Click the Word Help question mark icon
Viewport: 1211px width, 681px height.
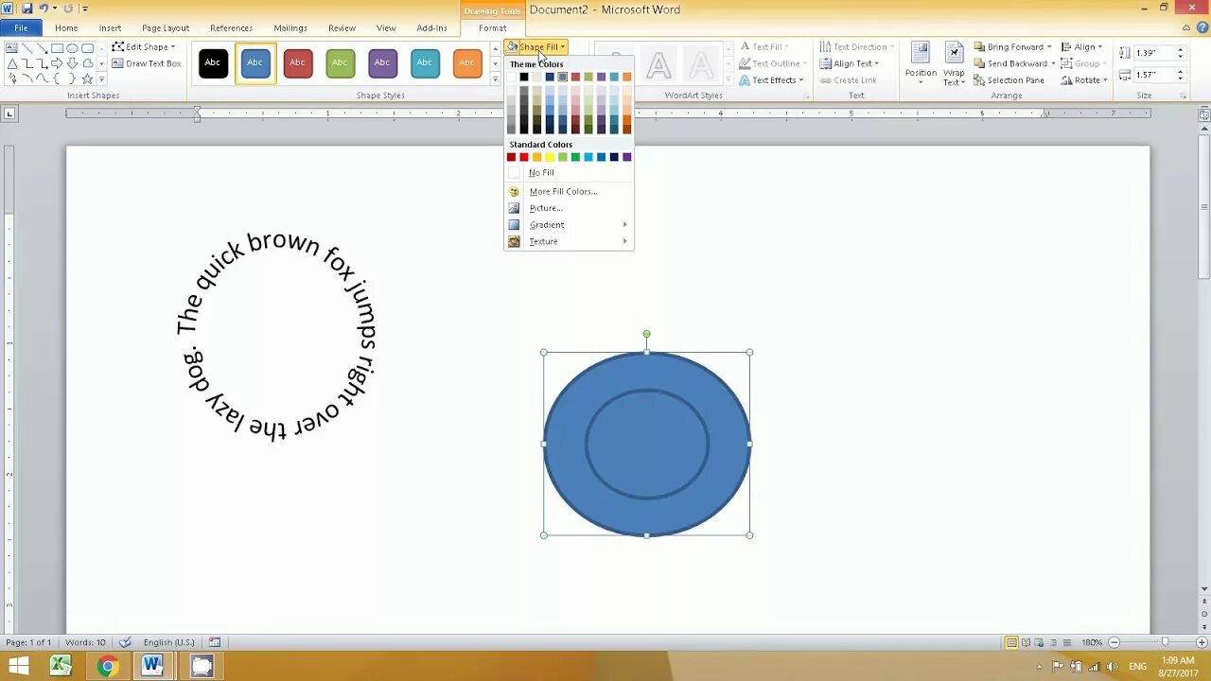click(x=1201, y=28)
